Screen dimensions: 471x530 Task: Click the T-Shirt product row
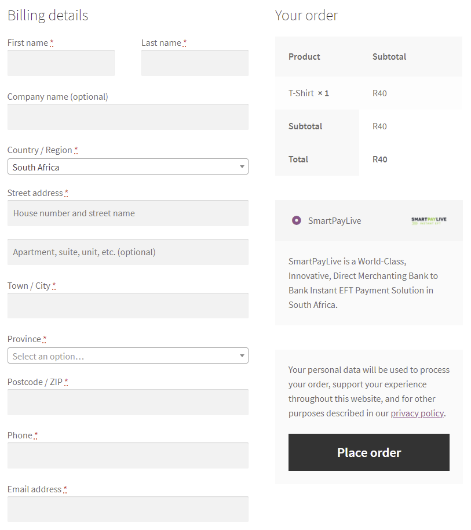coord(368,93)
